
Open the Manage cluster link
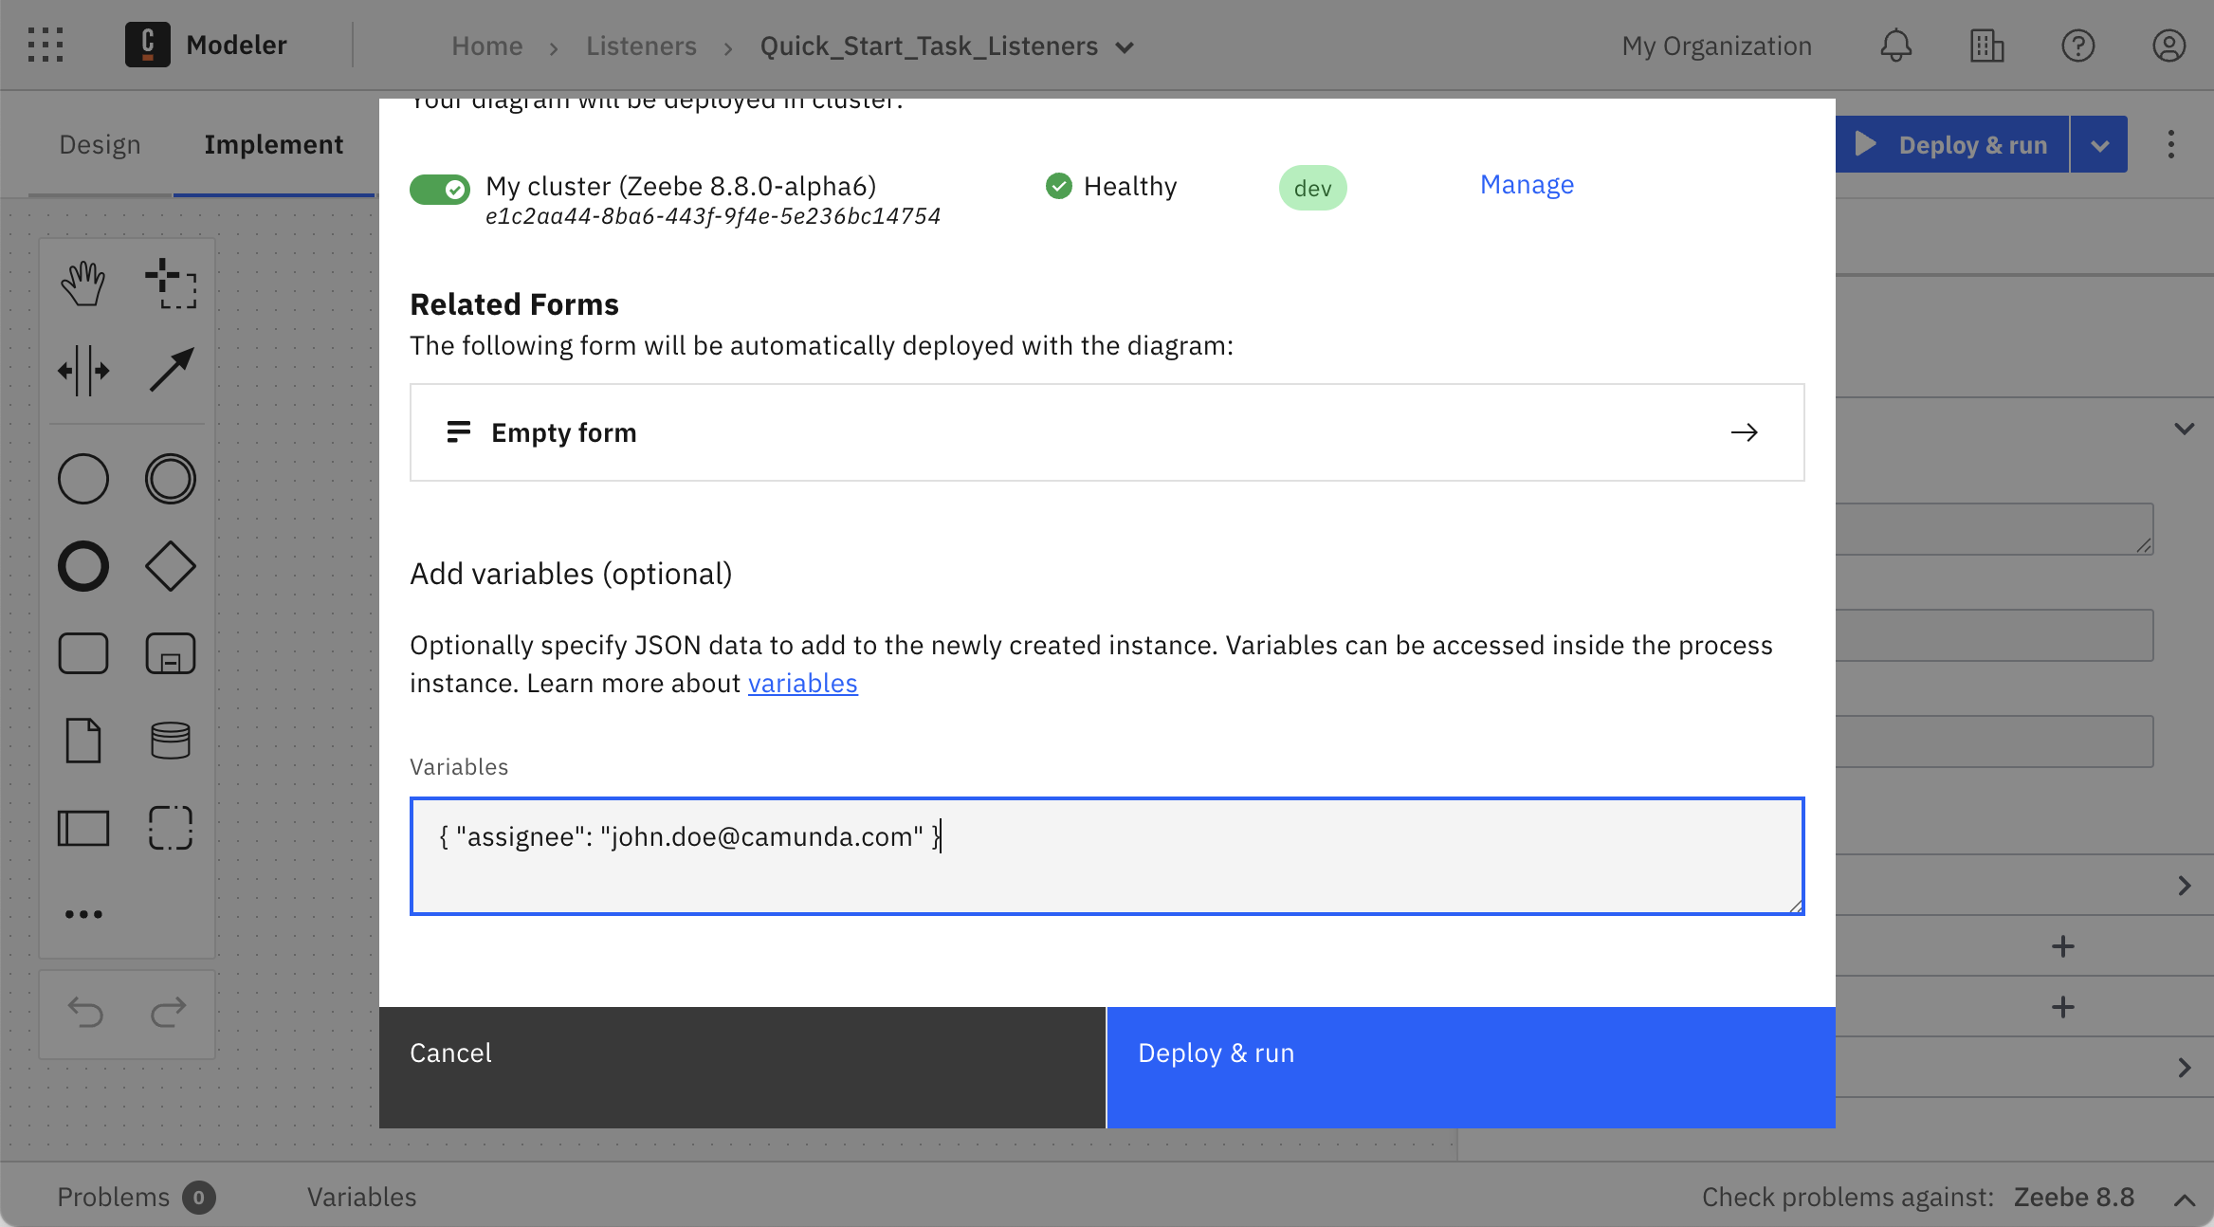(x=1526, y=184)
